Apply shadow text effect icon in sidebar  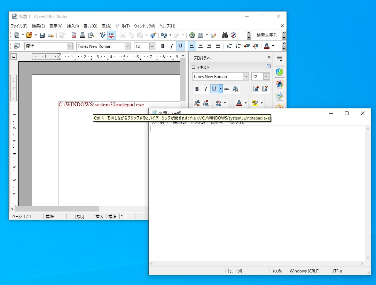point(235,89)
